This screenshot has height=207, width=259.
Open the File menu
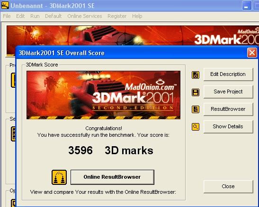coord(7,16)
